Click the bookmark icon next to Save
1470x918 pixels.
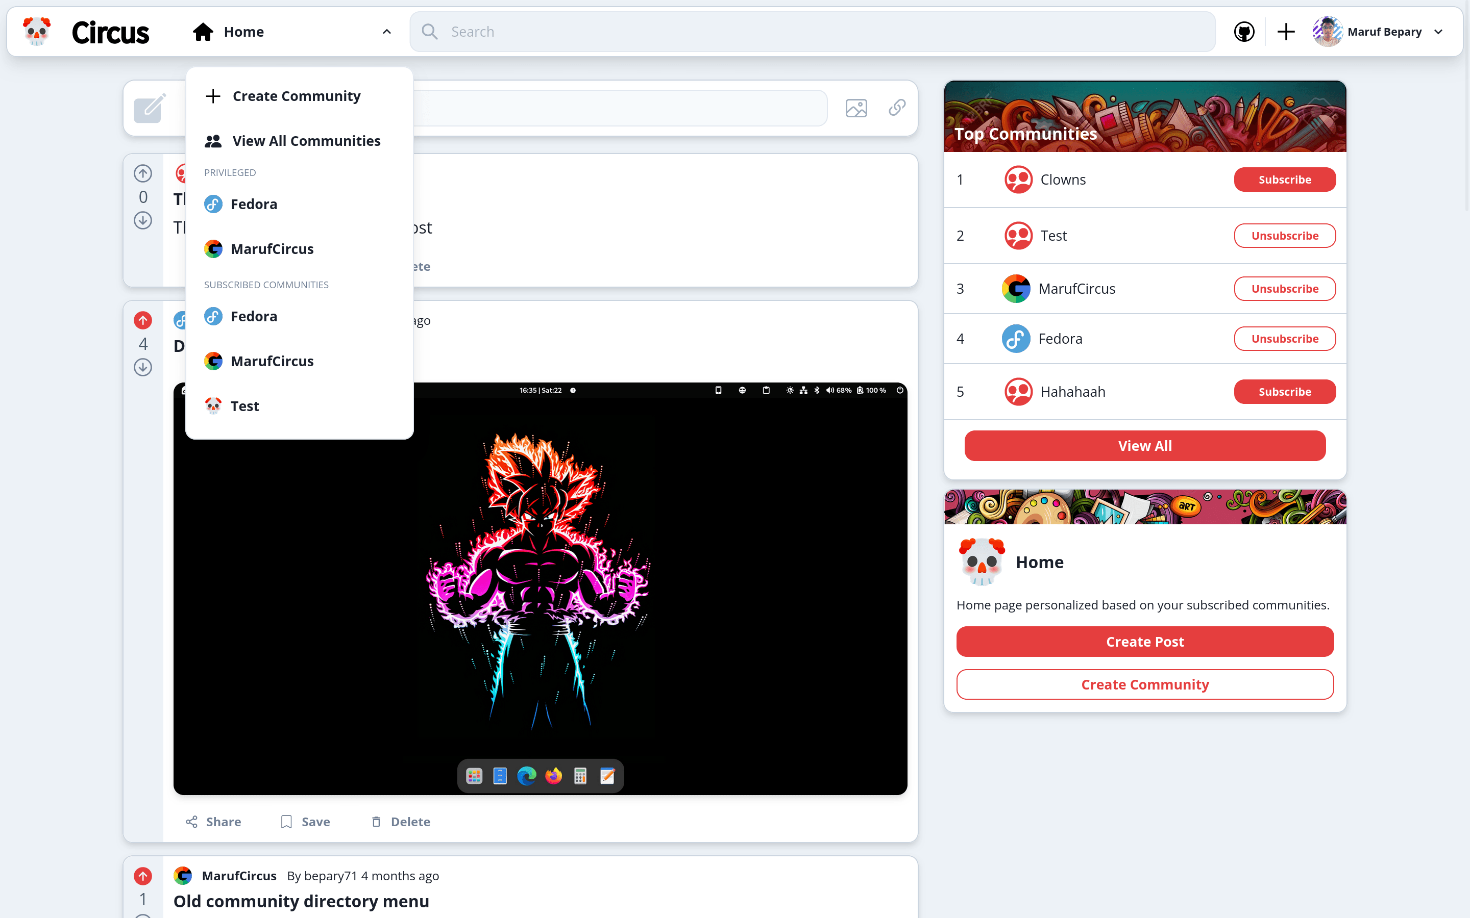286,822
